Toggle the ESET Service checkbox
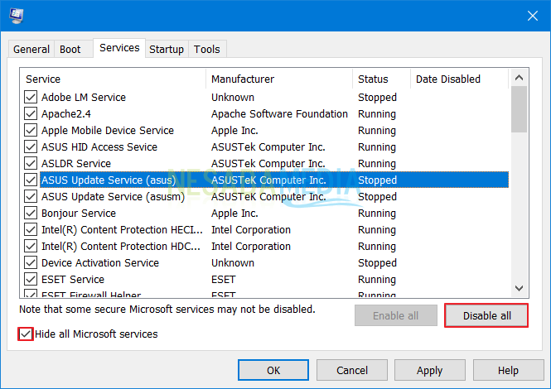Image resolution: width=551 pixels, height=389 pixels. click(x=31, y=280)
